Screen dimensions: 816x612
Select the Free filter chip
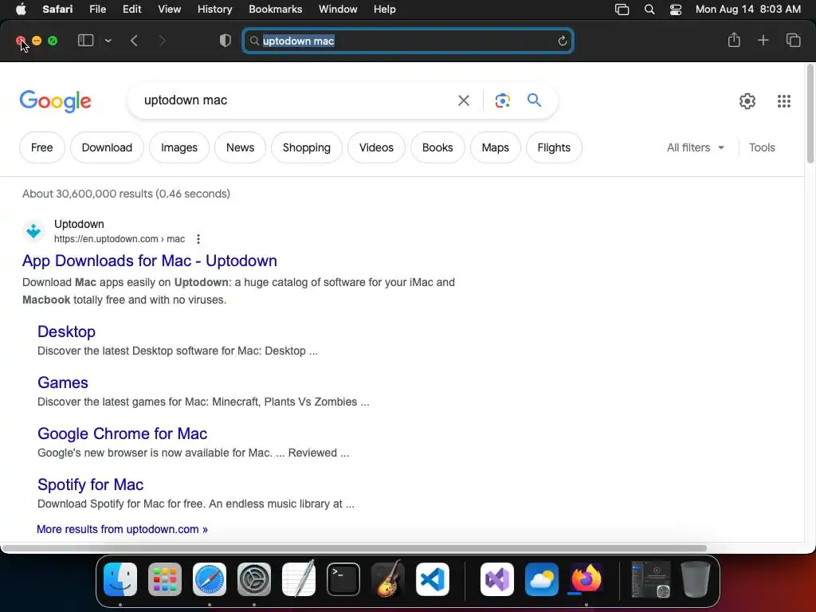pos(41,147)
